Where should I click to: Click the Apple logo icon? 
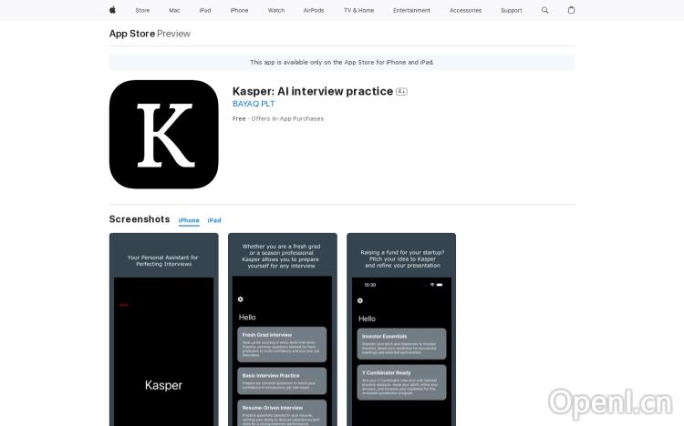tap(113, 10)
